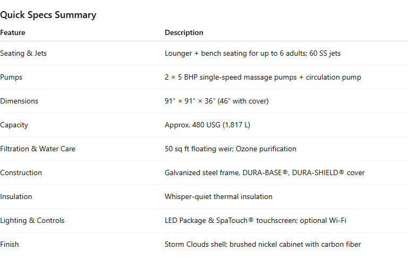The image size is (408, 268).
Task: Select the Lighting & Controls label
Action: pos(32,221)
